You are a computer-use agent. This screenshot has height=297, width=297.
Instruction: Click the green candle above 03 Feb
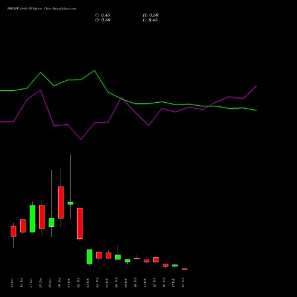pos(90,257)
